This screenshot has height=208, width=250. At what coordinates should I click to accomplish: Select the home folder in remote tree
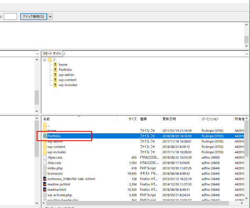coord(63,65)
